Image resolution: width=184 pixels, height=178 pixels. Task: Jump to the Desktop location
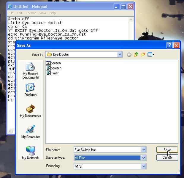[x=31, y=90]
